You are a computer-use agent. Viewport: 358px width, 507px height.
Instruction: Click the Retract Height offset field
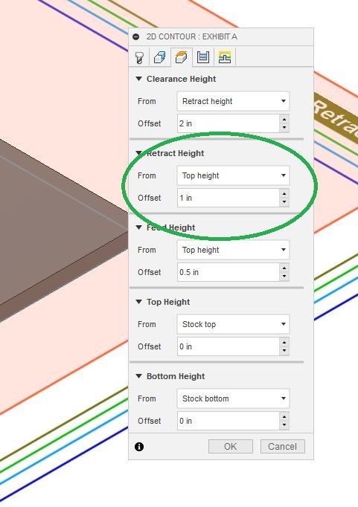pyautogui.click(x=228, y=198)
